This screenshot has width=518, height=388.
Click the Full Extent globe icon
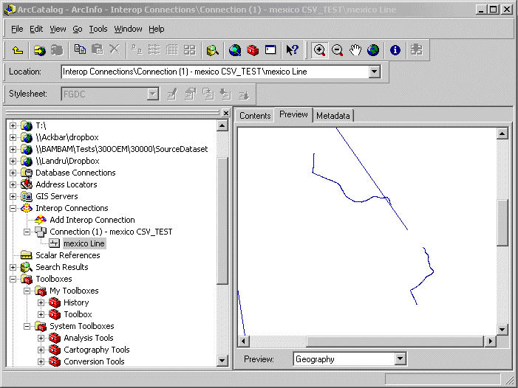pos(373,50)
